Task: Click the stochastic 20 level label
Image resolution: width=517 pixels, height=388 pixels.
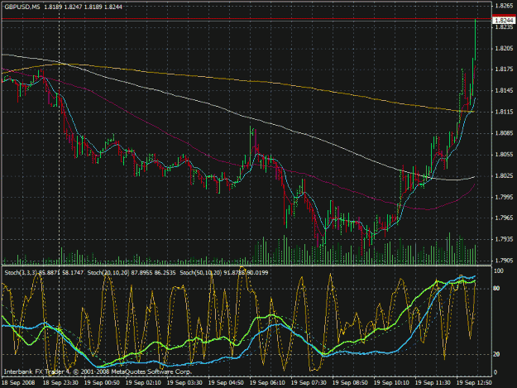Action: point(498,354)
